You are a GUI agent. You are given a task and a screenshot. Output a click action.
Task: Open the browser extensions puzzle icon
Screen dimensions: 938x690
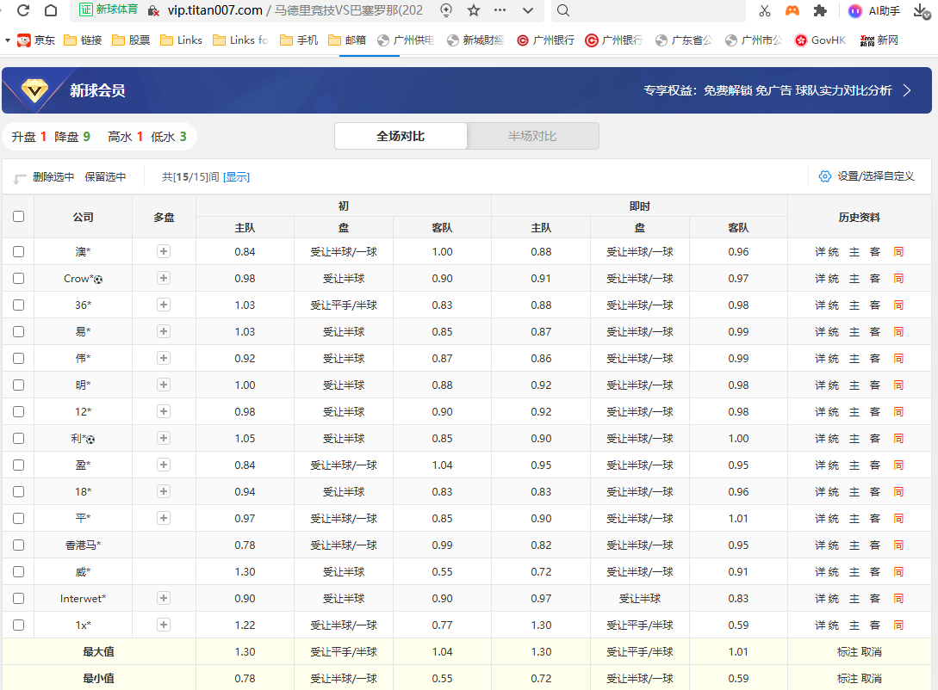[820, 10]
